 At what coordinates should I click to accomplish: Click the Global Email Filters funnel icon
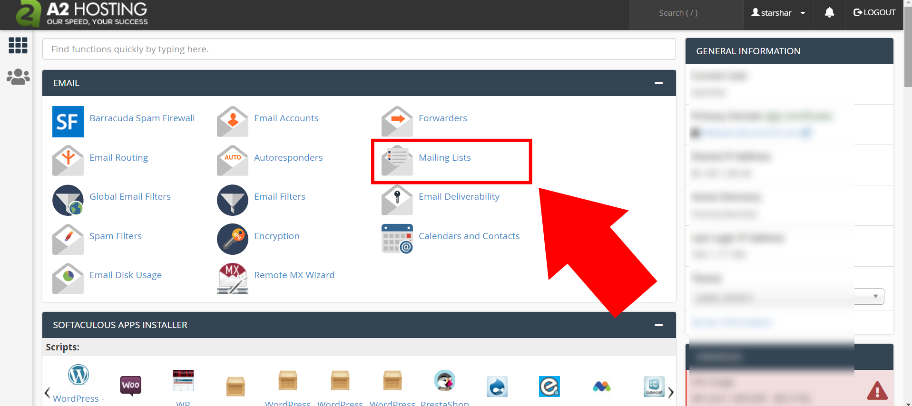pyautogui.click(x=68, y=200)
